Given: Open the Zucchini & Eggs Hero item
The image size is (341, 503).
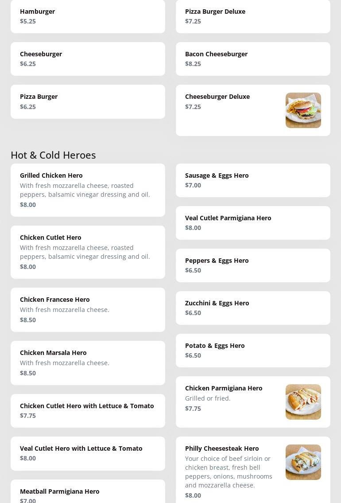Looking at the screenshot, I should coord(253,308).
